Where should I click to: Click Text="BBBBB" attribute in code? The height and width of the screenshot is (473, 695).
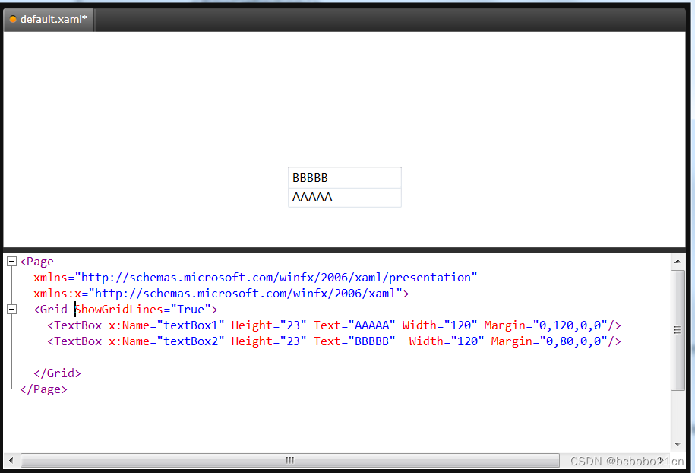(354, 341)
